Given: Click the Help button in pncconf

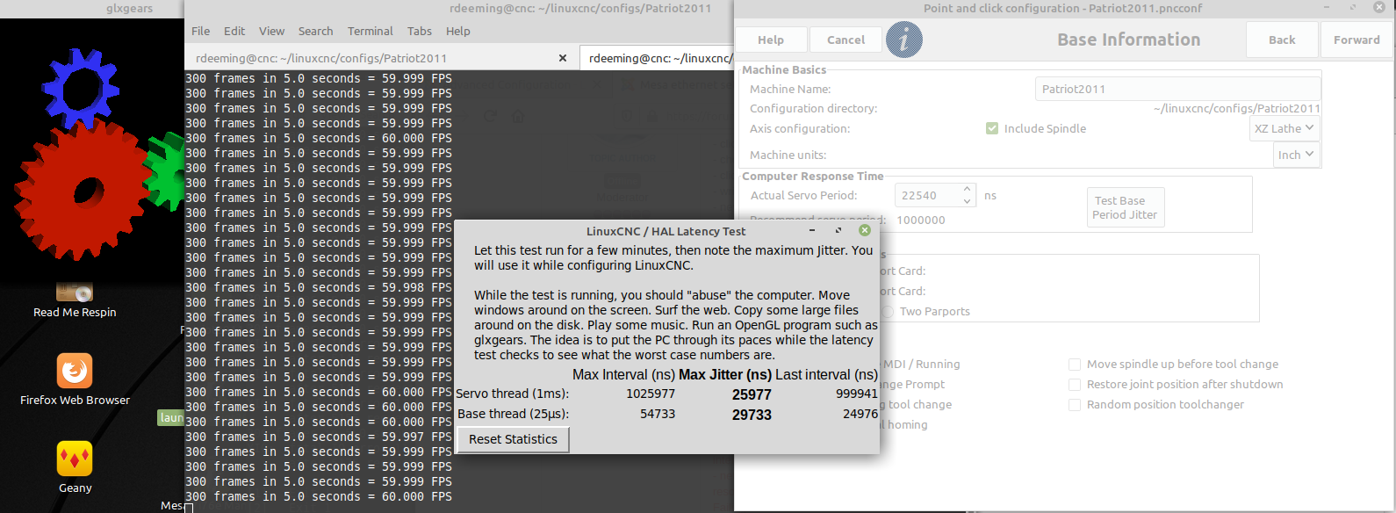Looking at the screenshot, I should point(771,40).
